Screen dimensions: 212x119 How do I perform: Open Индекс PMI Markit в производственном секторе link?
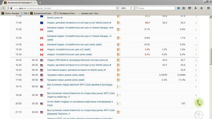[76, 60]
